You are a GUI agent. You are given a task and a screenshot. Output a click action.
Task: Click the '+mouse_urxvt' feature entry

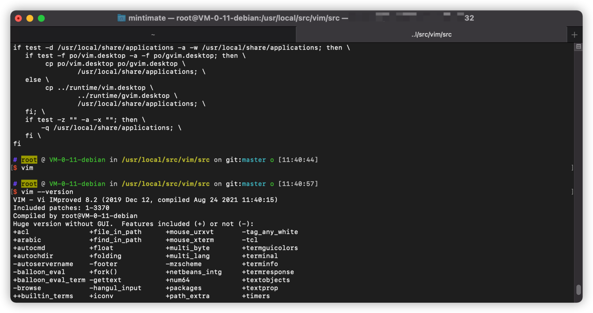click(190, 232)
